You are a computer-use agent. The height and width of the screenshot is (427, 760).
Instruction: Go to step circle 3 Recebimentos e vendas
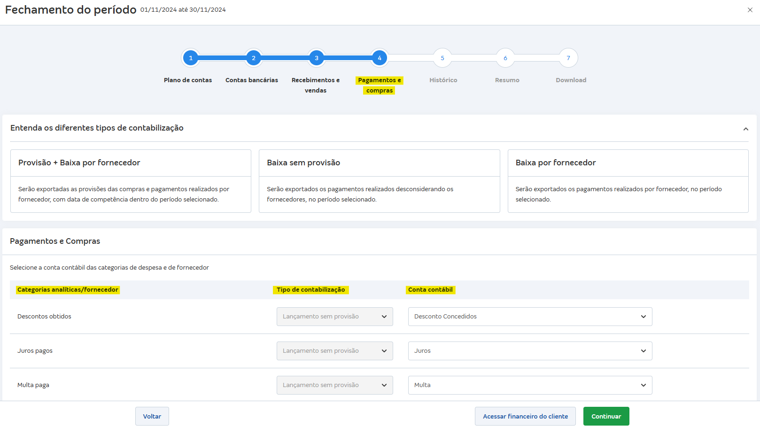click(x=316, y=57)
